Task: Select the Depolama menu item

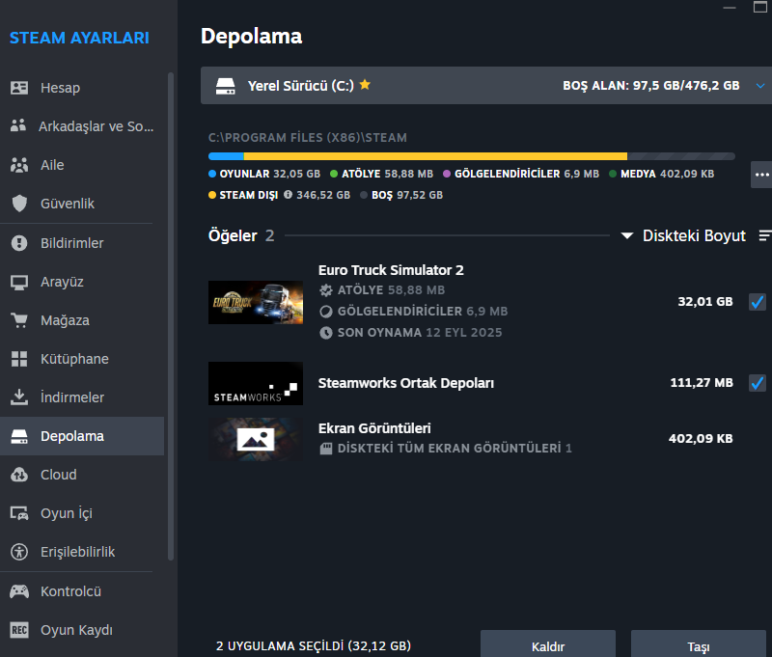Action: click(82, 436)
